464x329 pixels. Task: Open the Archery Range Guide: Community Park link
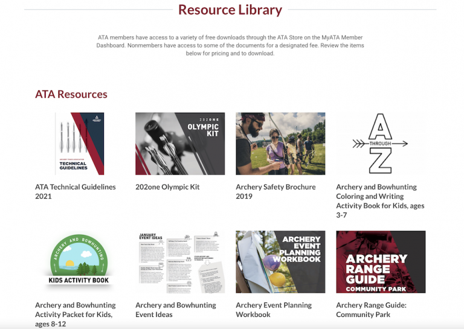(371, 310)
